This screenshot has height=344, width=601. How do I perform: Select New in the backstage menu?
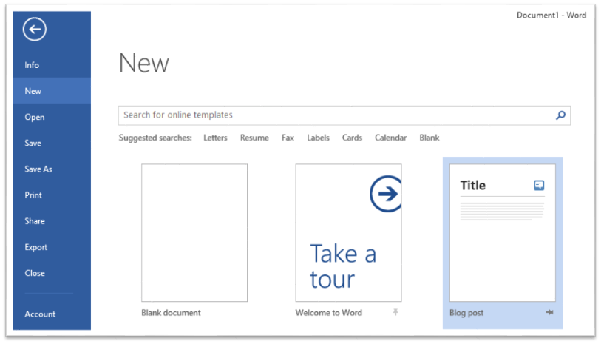[52, 91]
